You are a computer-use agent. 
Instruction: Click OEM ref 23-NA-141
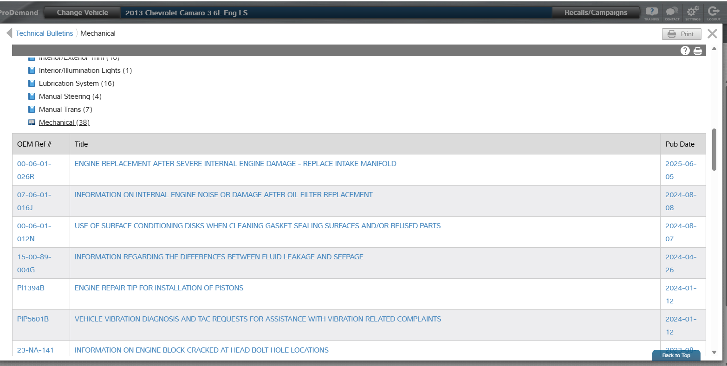pyautogui.click(x=35, y=350)
